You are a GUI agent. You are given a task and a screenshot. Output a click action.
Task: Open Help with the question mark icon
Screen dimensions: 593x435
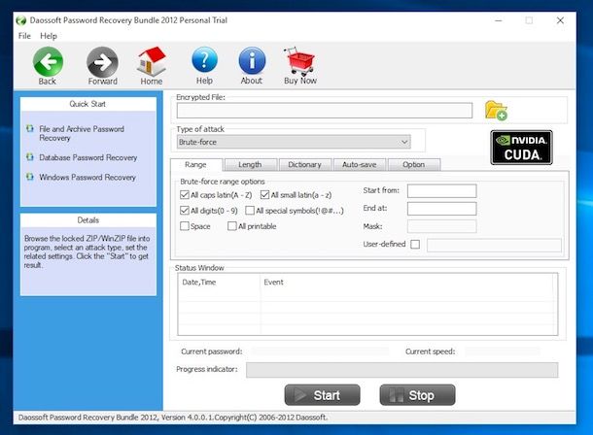click(204, 60)
